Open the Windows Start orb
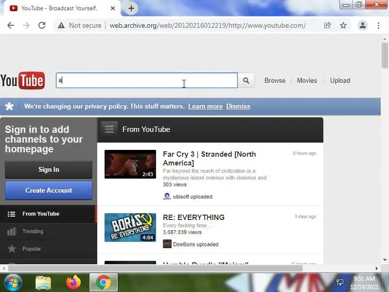 click(13, 283)
